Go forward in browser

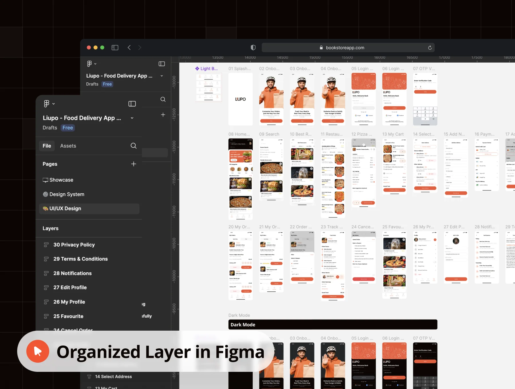tap(140, 47)
